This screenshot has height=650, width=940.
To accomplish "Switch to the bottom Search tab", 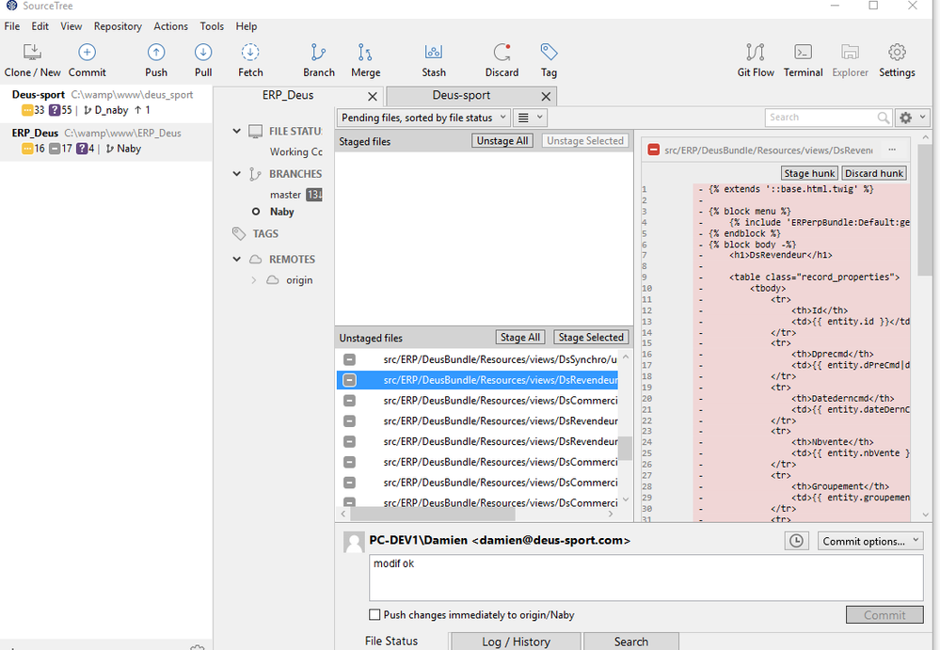I will click(x=630, y=641).
